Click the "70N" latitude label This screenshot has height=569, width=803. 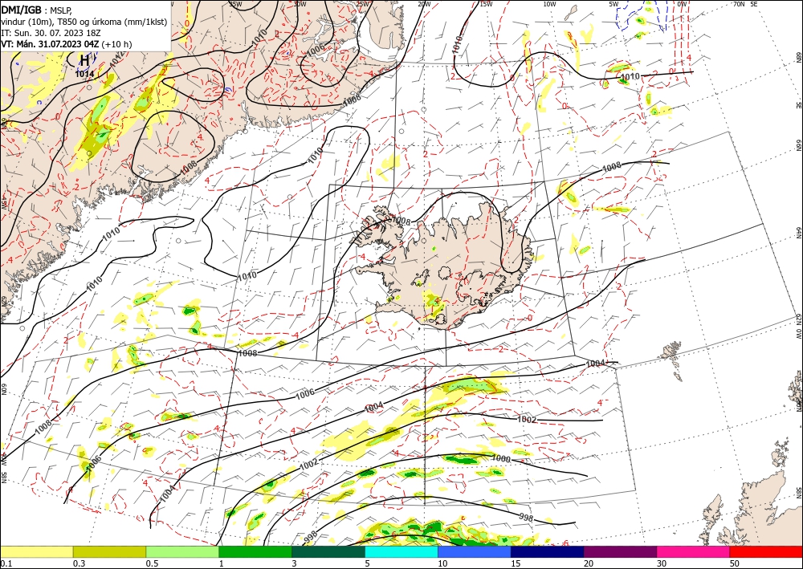coord(739,4)
